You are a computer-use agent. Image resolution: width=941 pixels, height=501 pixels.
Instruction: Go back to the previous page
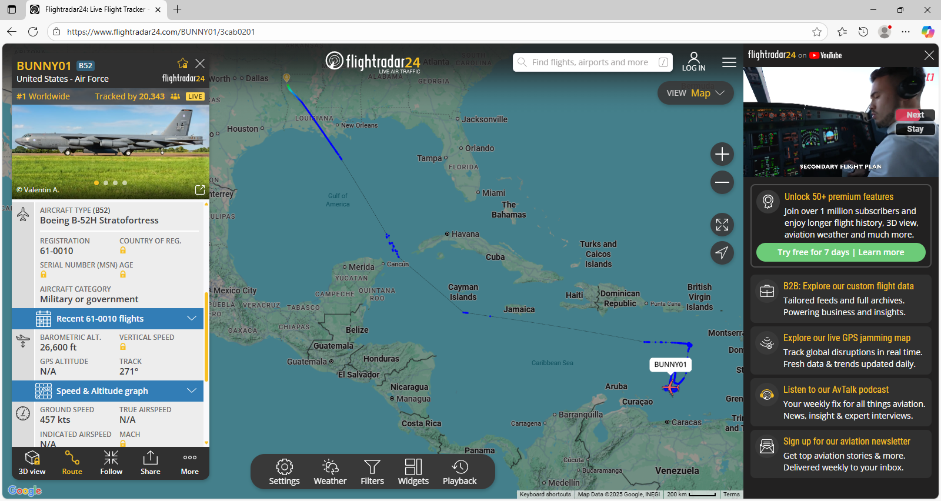coord(12,32)
